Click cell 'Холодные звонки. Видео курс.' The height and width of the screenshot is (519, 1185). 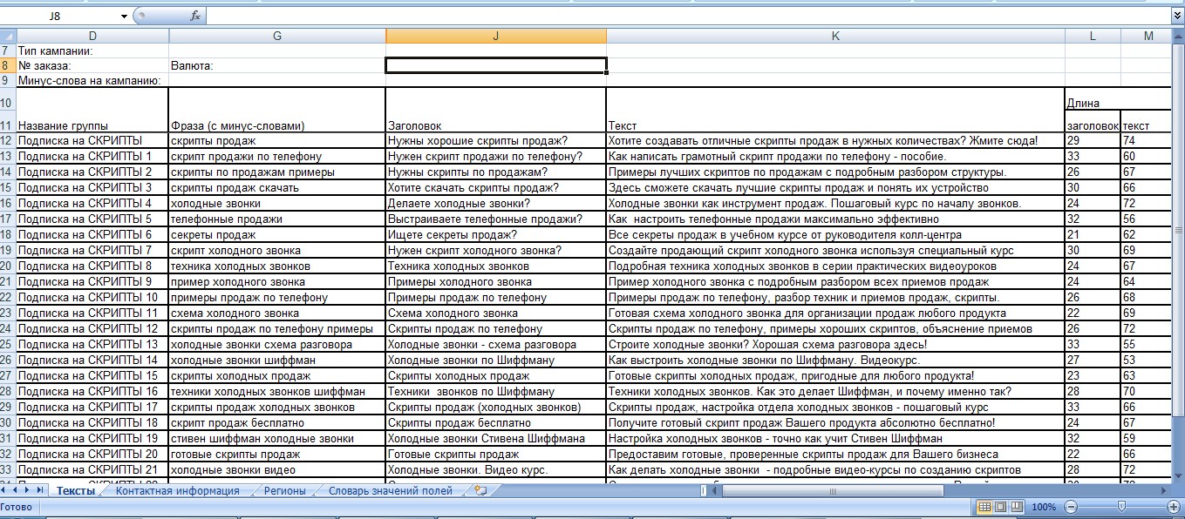tap(496, 469)
